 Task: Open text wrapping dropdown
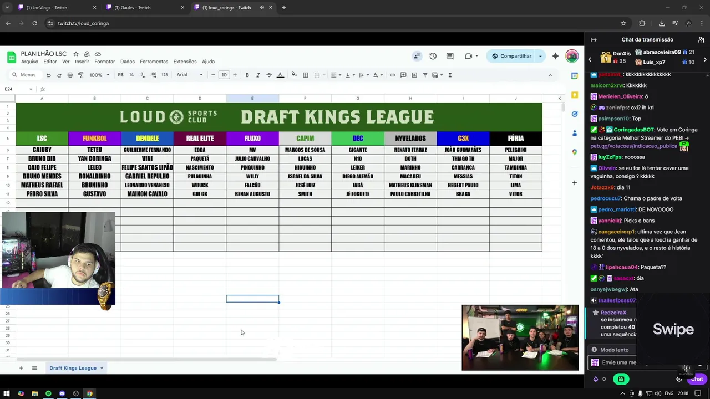click(x=363, y=75)
